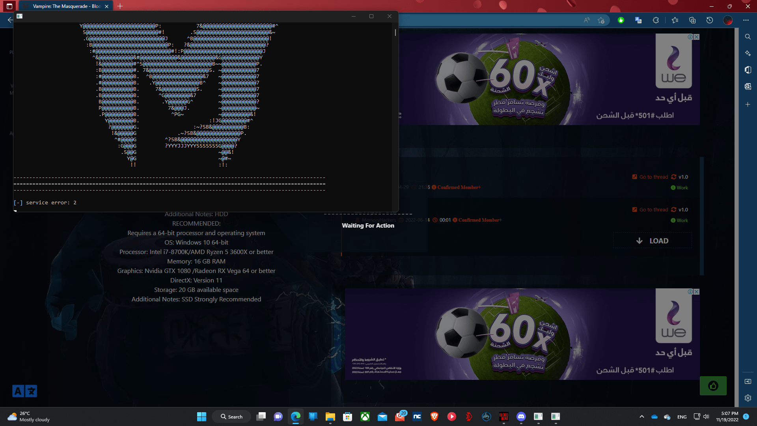Click the Edge sidebar search icon
Image resolution: width=757 pixels, height=426 pixels.
pyautogui.click(x=748, y=37)
